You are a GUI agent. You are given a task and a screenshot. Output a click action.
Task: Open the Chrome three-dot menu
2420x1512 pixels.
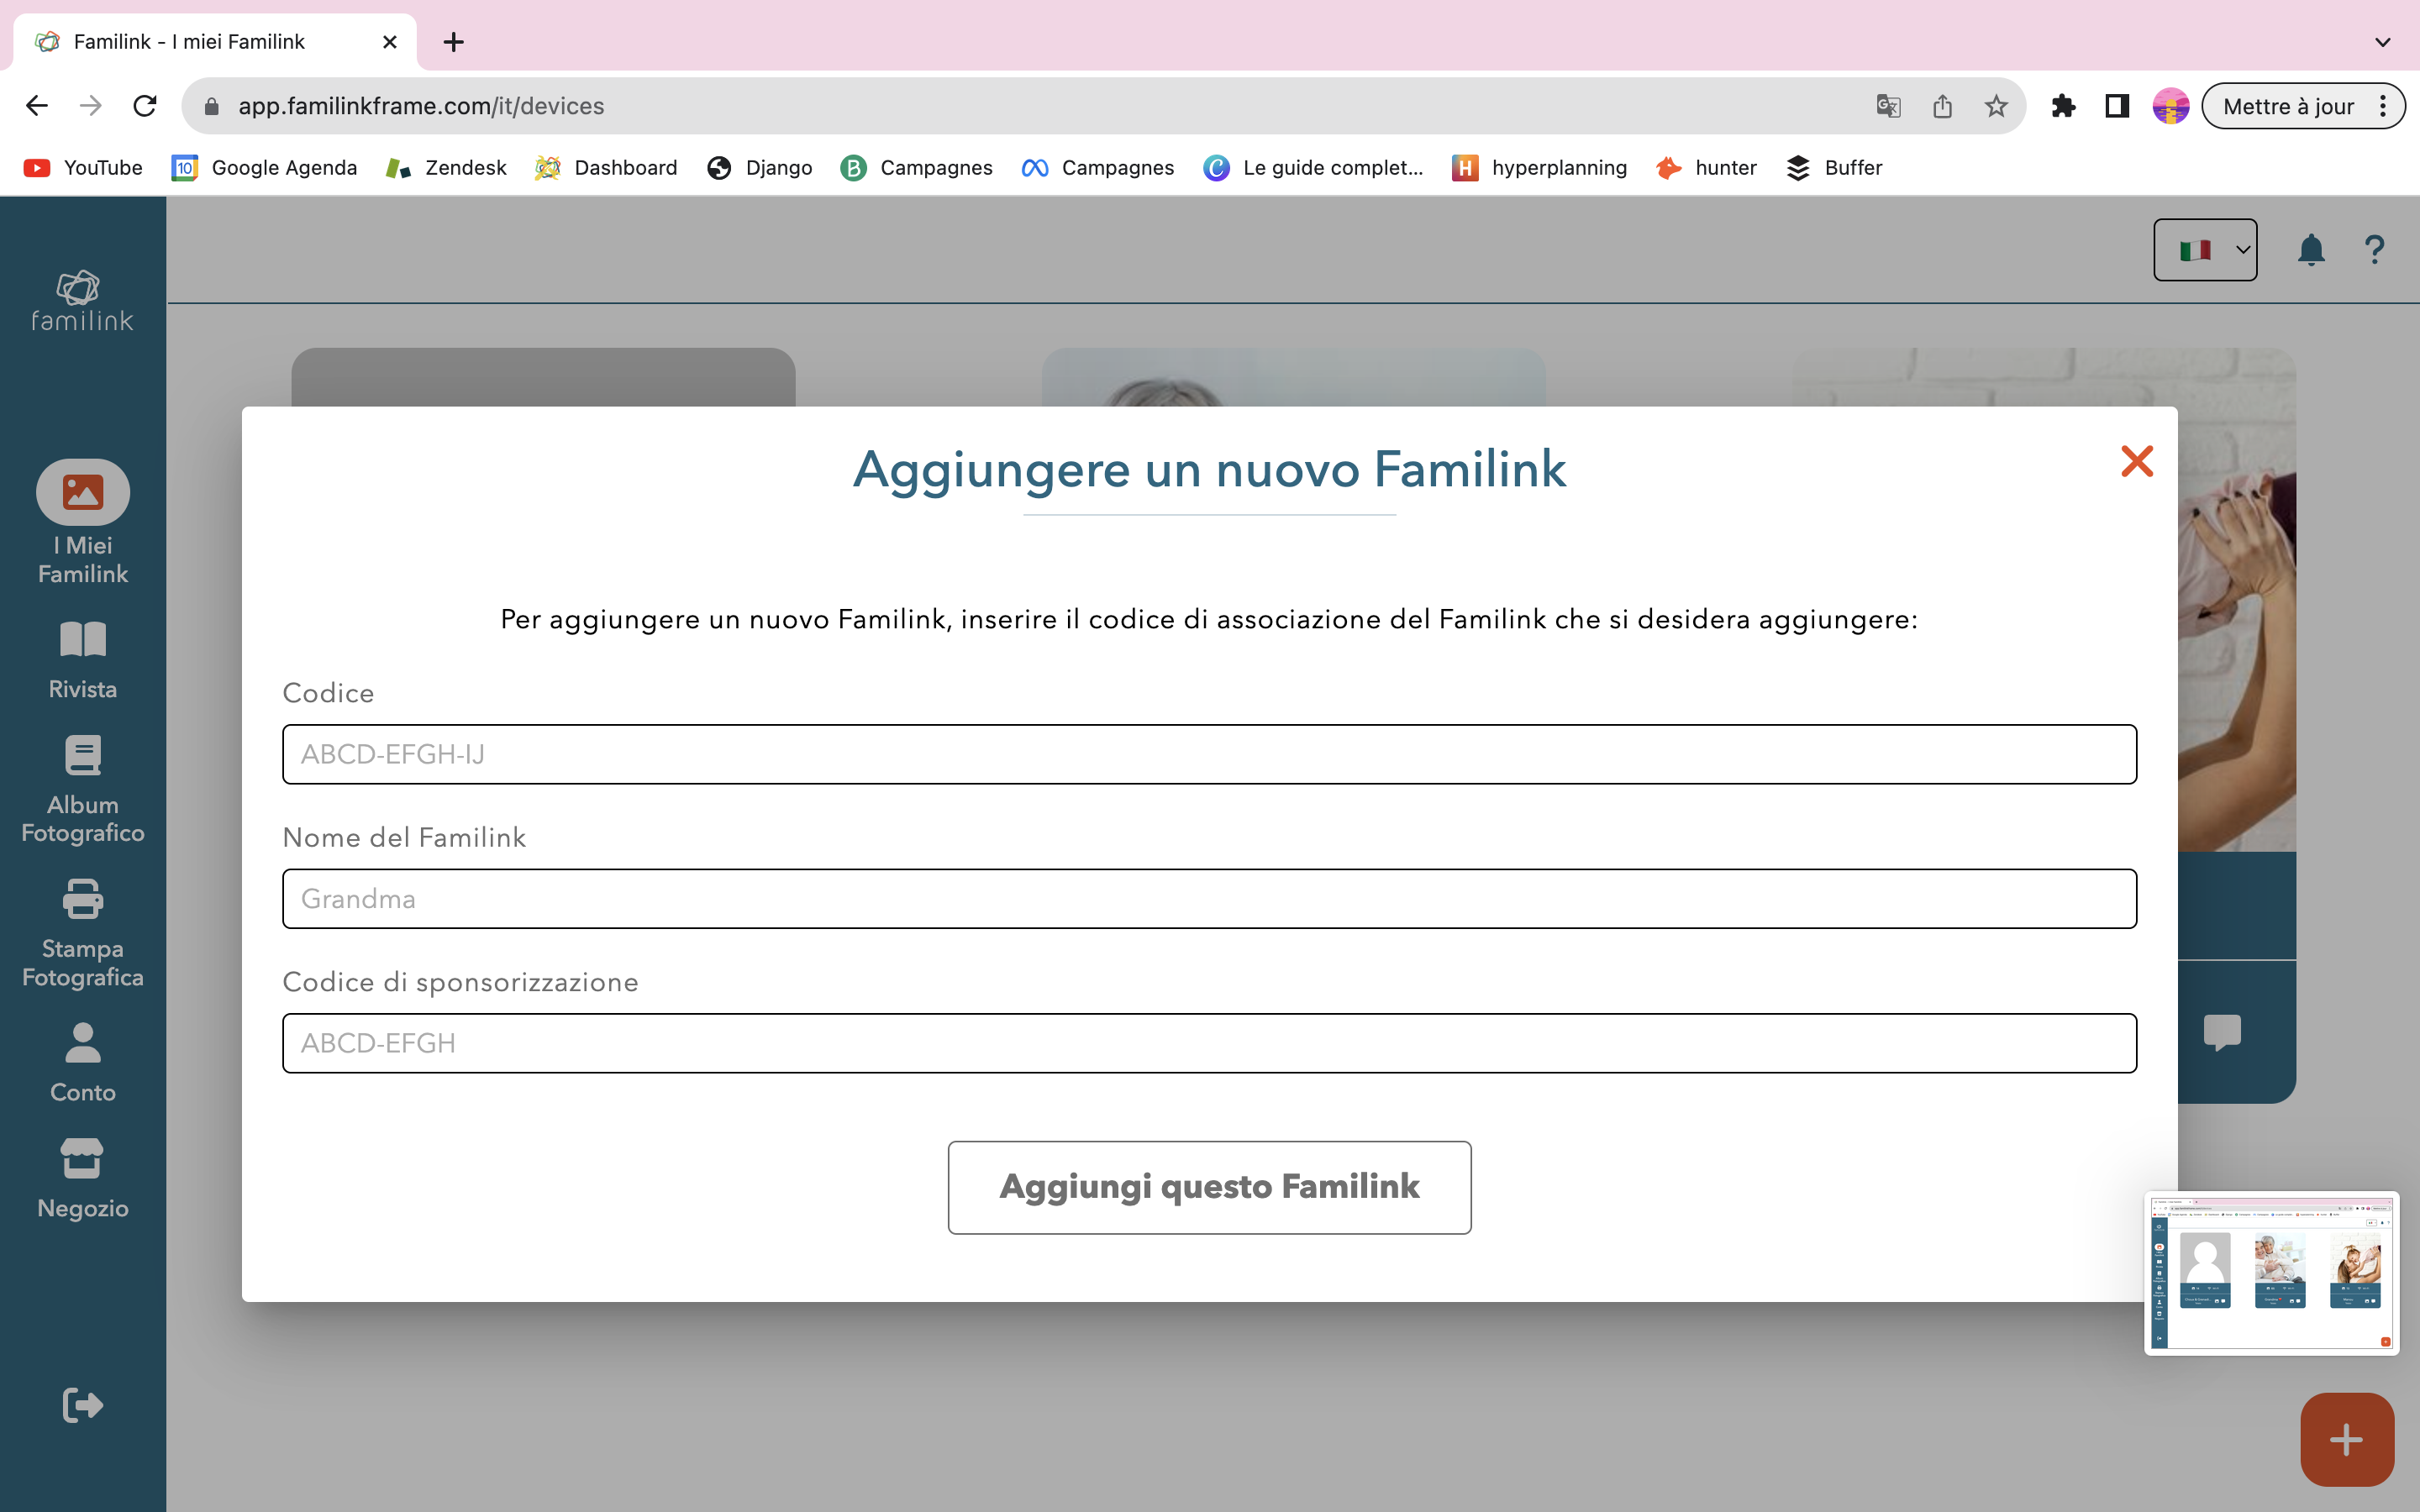click(x=2383, y=106)
